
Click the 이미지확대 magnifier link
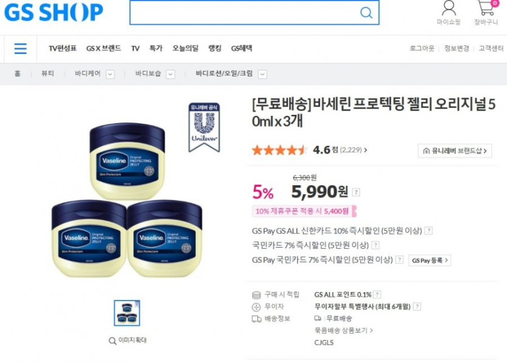(128, 341)
